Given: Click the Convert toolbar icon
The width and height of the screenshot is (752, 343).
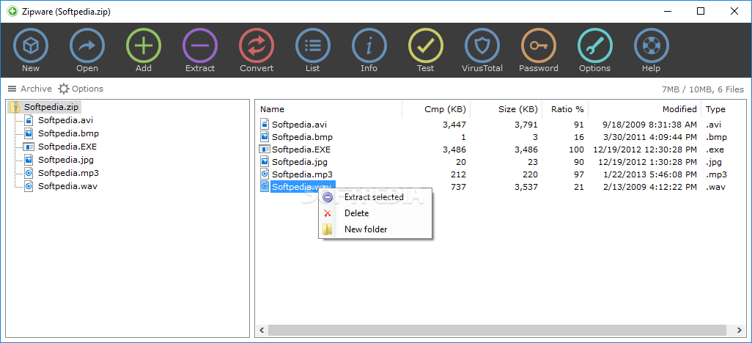Looking at the screenshot, I should coord(257,46).
